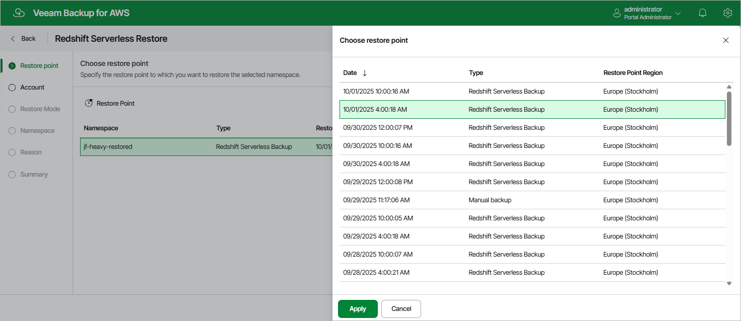The image size is (741, 321).
Task: Open the Restore point wizard step
Action: [x=34, y=65]
